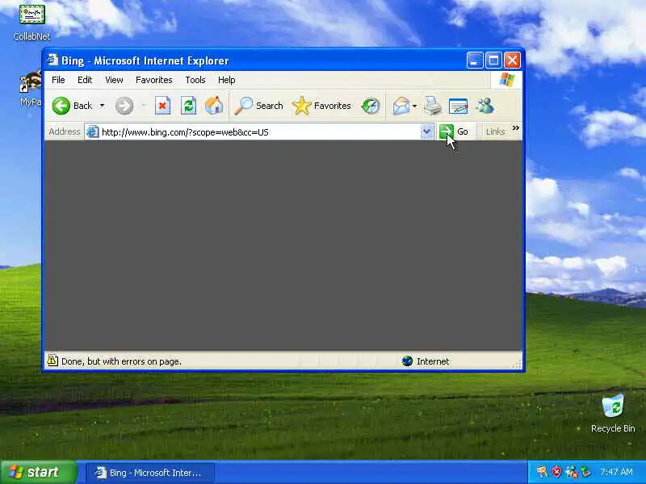The height and width of the screenshot is (484, 646).
Task: Click the Windows flag logo in IE
Action: click(506, 79)
